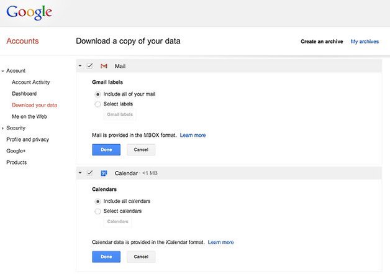
Task: Click Done in the Mail section
Action: 106,150
